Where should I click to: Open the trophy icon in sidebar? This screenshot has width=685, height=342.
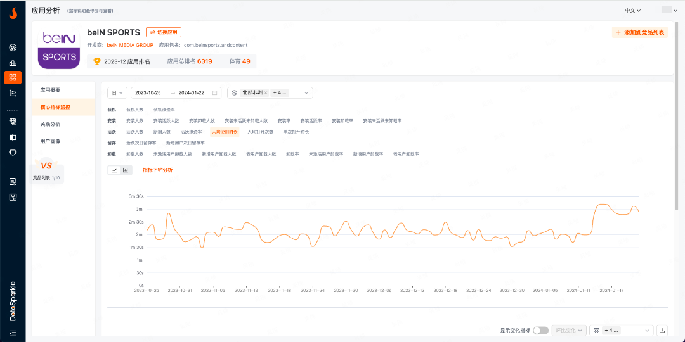tap(13, 153)
